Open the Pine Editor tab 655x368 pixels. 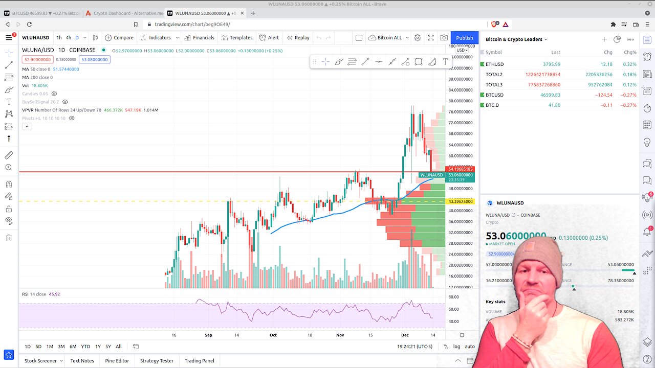(x=117, y=360)
